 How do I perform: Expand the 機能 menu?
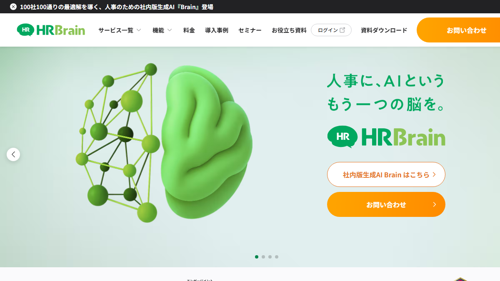162,30
